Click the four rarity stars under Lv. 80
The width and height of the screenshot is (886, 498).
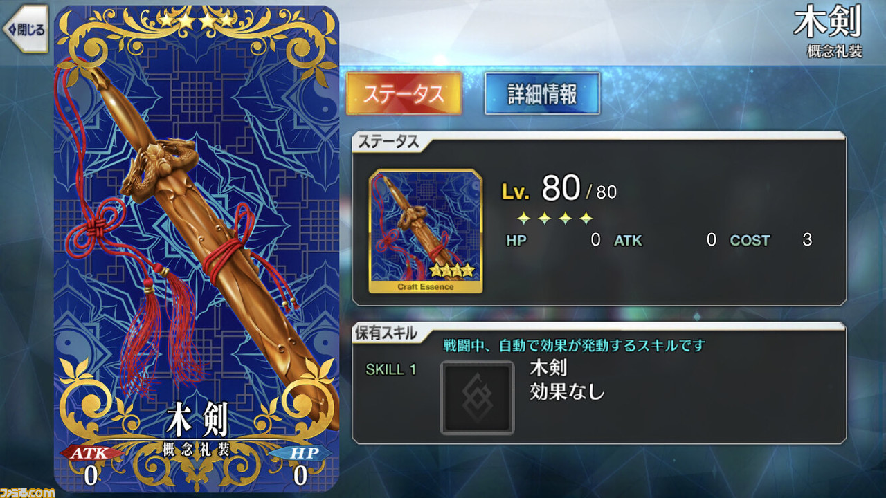[555, 219]
